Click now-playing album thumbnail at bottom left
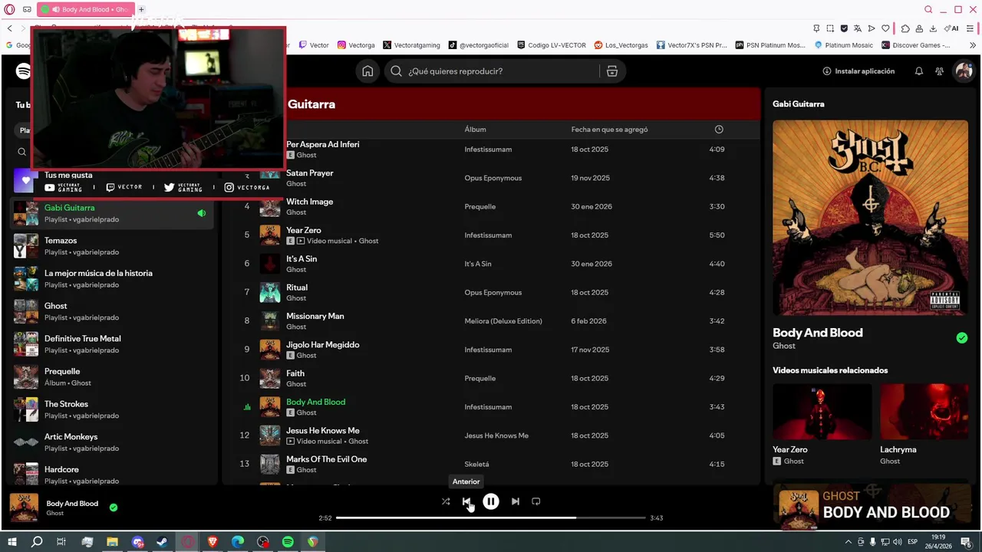This screenshot has width=982, height=552. pyautogui.click(x=24, y=508)
